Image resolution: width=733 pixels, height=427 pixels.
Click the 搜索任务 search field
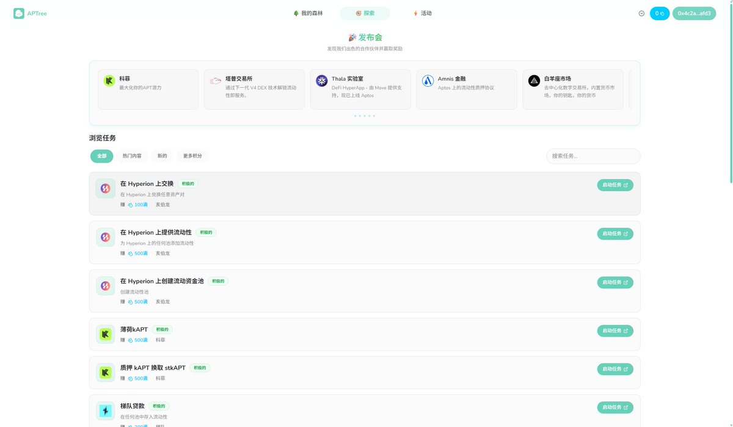593,156
